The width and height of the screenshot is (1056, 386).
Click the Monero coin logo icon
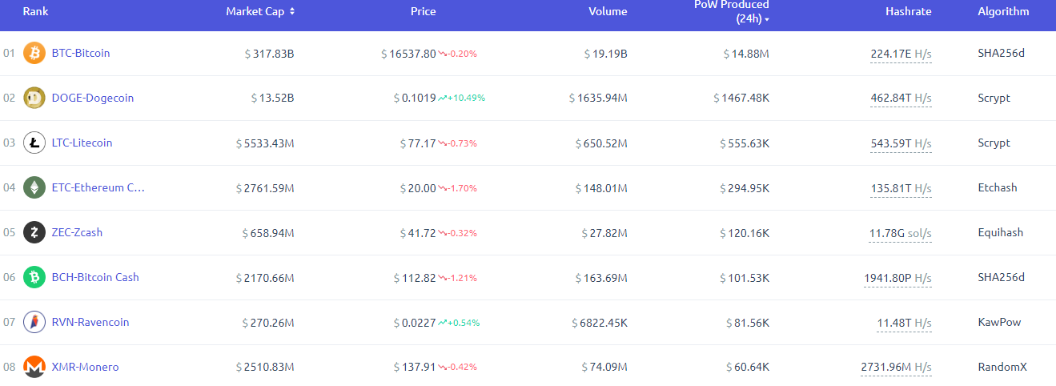pos(34,368)
